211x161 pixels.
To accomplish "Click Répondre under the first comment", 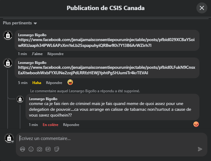I will [x=55, y=54].
